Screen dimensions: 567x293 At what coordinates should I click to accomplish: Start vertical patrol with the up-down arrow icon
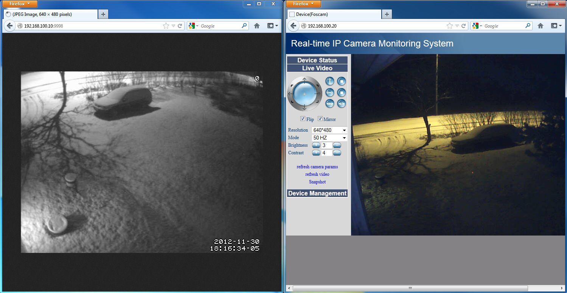(x=330, y=81)
